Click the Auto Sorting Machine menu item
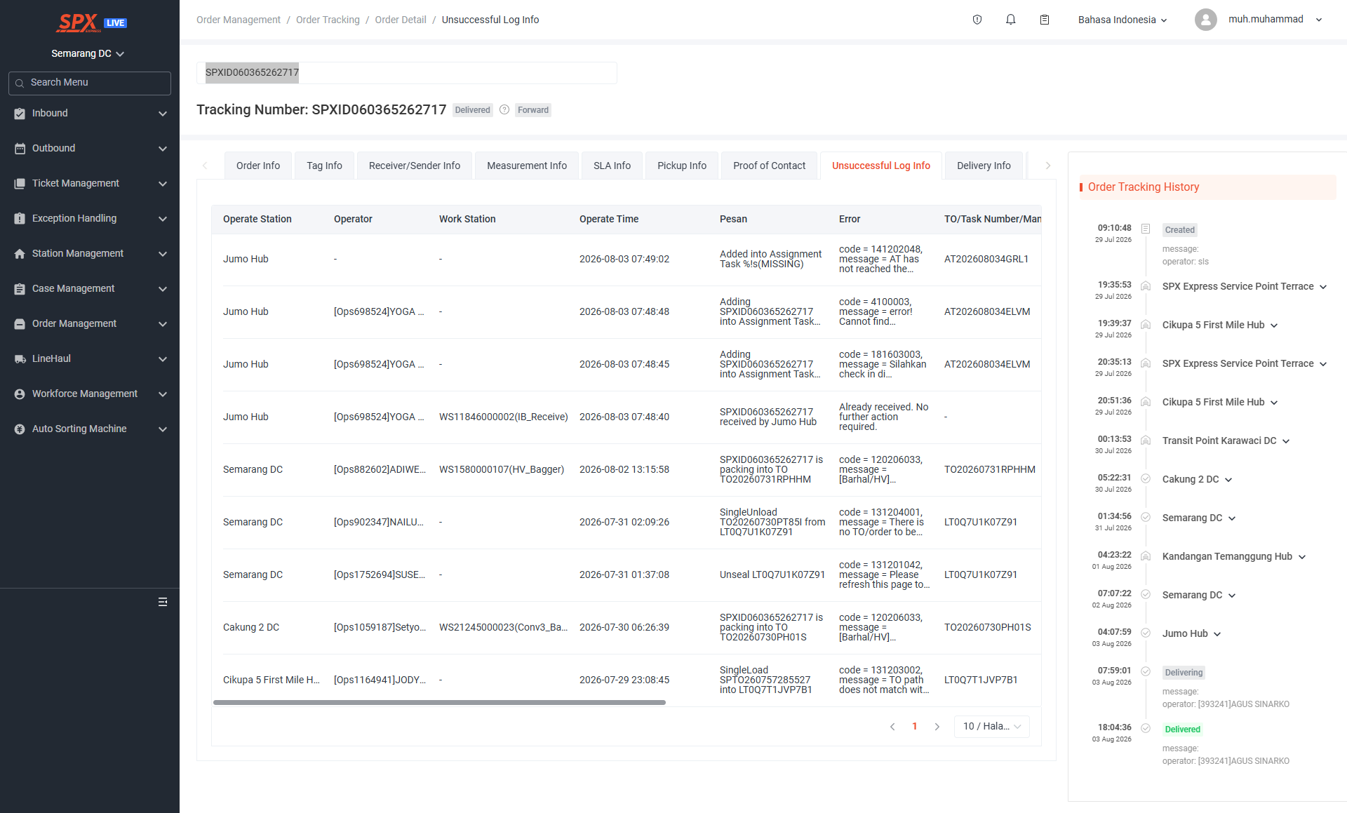The image size is (1347, 813). point(90,429)
